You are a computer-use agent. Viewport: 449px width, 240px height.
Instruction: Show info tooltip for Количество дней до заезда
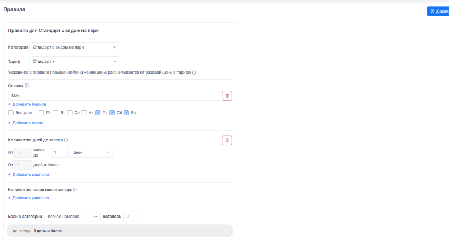(x=66, y=140)
